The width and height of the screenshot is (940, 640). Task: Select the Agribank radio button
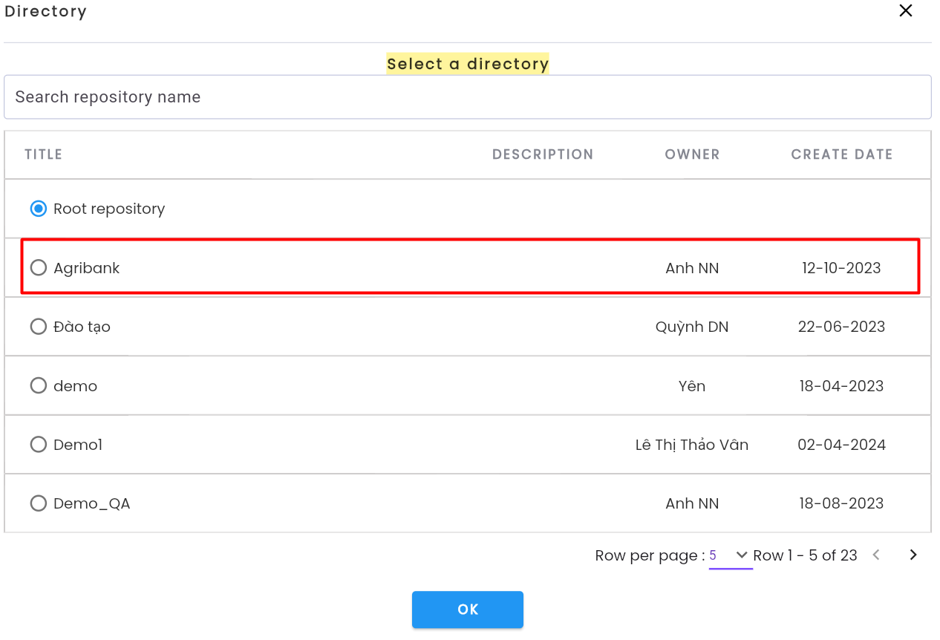tap(39, 267)
